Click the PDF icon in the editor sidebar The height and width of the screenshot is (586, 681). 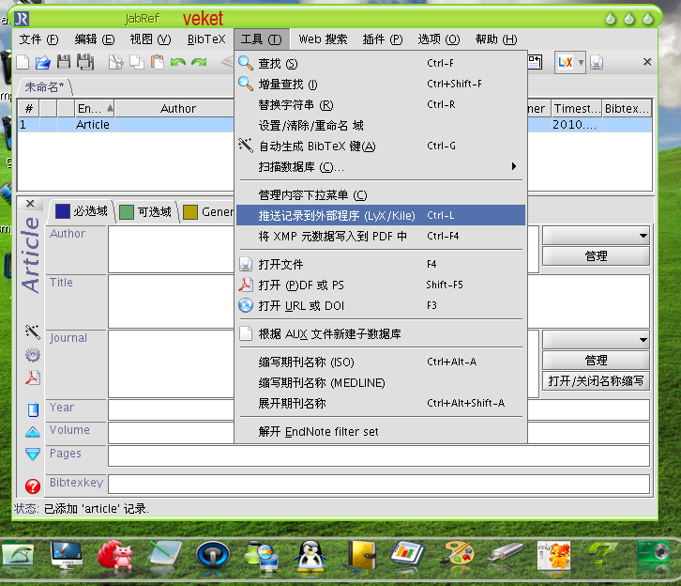(33, 378)
